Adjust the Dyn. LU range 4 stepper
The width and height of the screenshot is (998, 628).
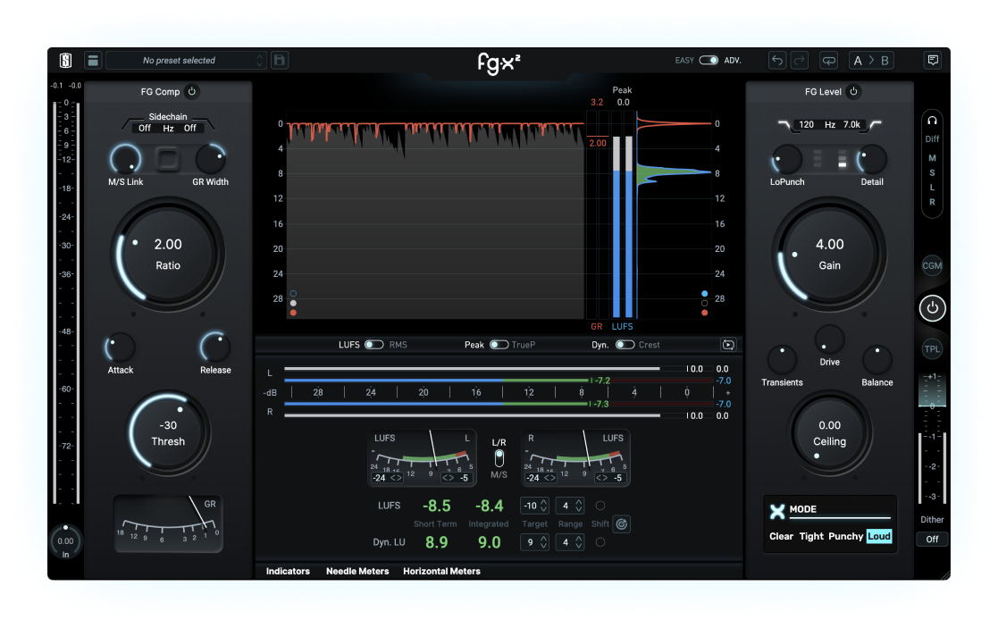click(x=570, y=543)
